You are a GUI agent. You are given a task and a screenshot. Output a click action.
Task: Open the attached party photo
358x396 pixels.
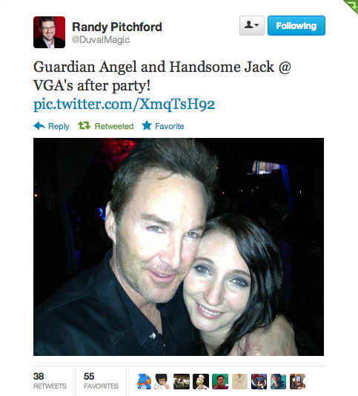point(179,247)
